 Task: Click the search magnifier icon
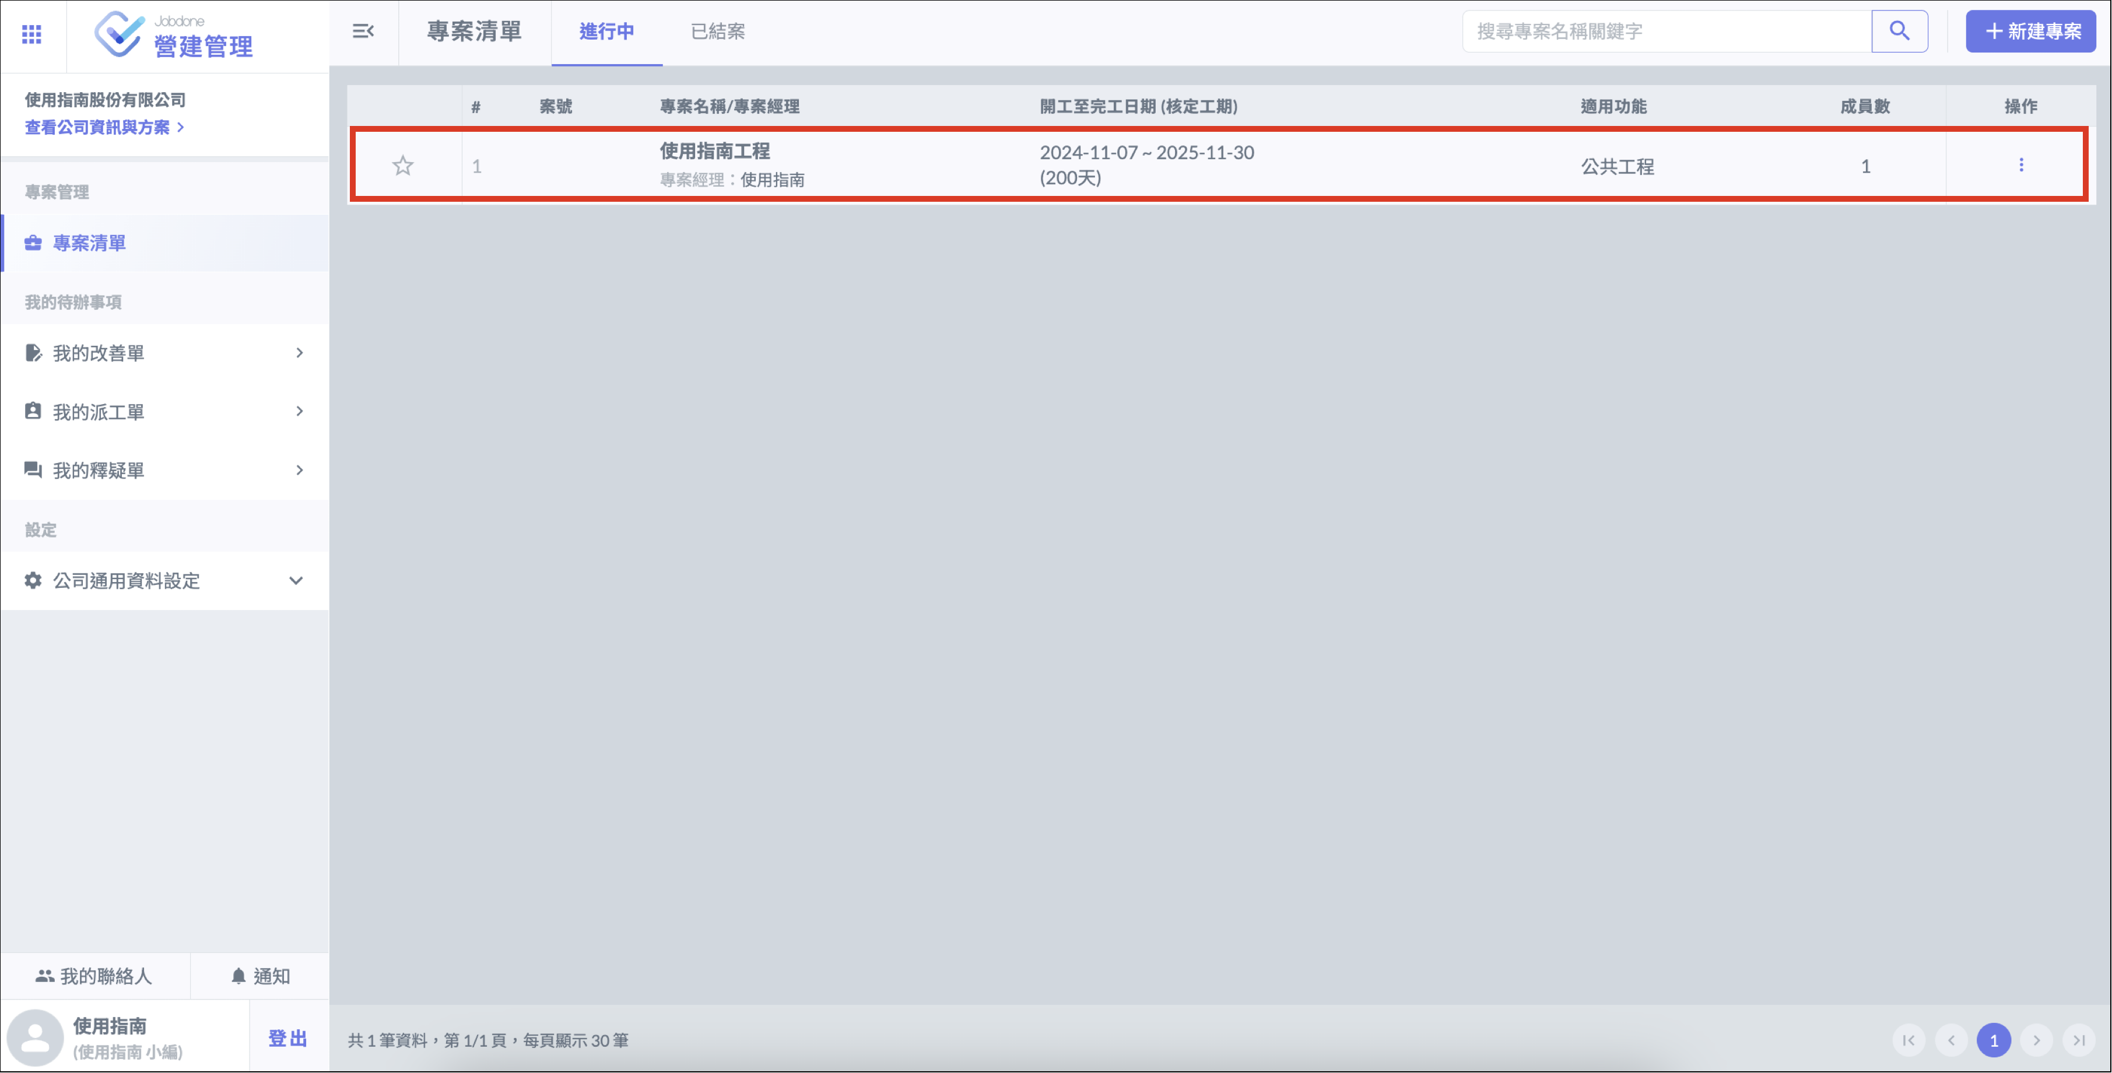pos(1899,31)
